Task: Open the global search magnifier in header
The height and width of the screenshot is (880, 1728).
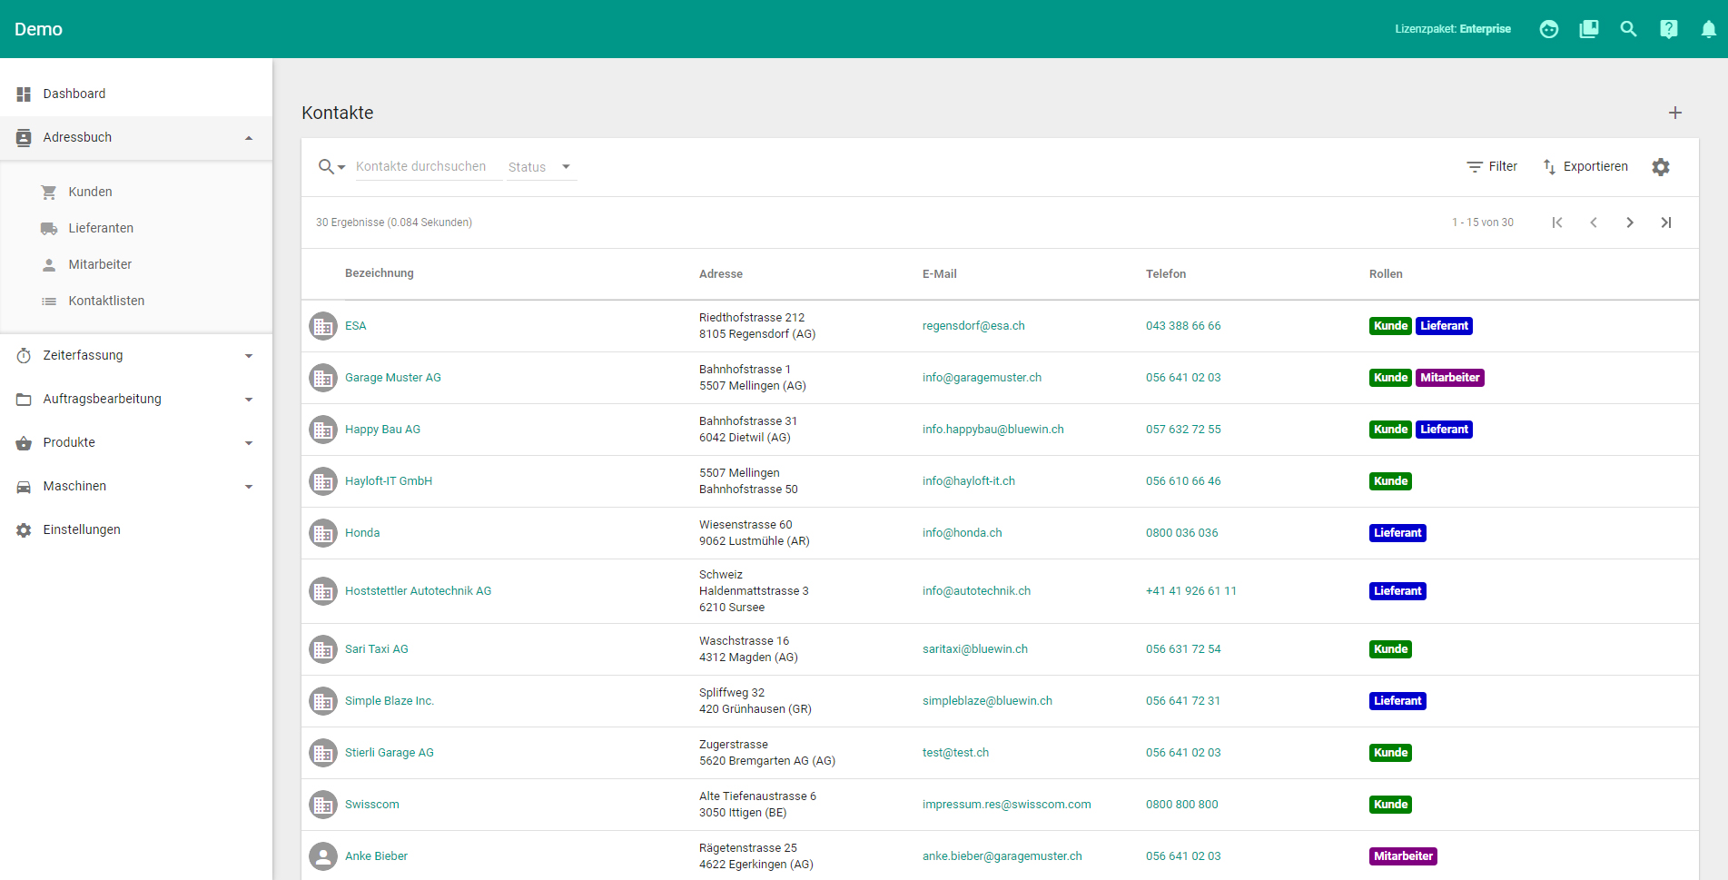Action: (x=1628, y=29)
